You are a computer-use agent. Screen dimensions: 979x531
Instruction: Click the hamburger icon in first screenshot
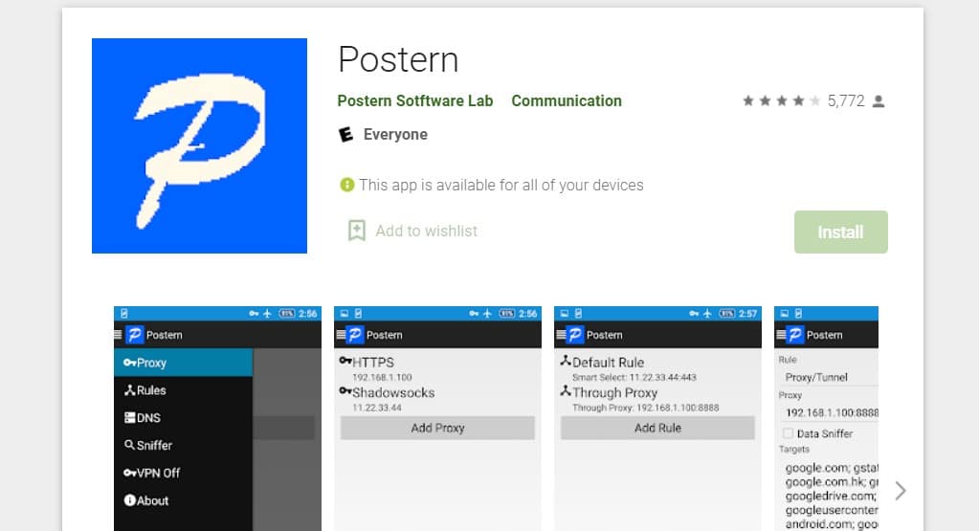[118, 335]
